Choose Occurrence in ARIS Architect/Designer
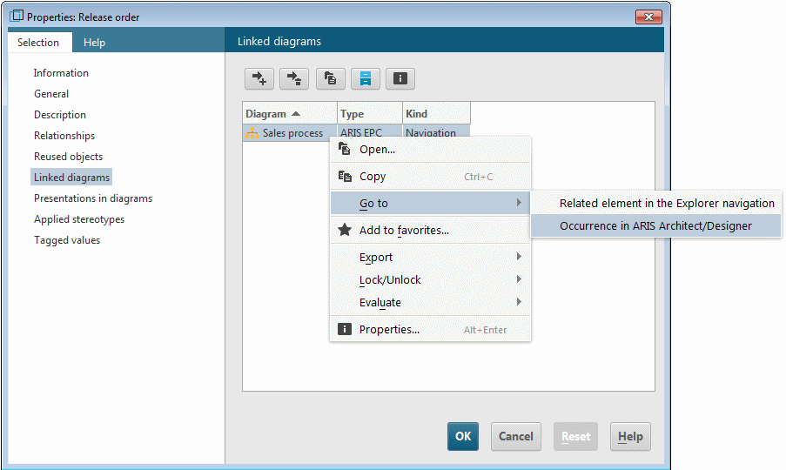The image size is (786, 470). click(655, 226)
